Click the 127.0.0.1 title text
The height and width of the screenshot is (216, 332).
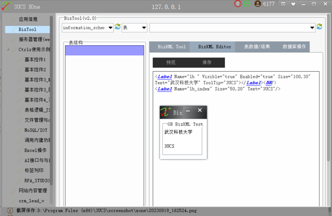[x=166, y=7]
